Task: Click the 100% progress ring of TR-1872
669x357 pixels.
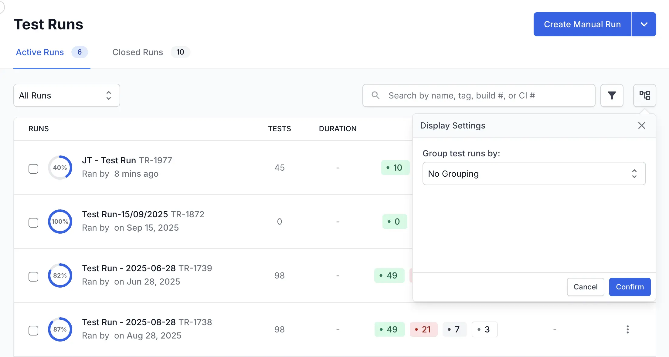Action: click(60, 222)
